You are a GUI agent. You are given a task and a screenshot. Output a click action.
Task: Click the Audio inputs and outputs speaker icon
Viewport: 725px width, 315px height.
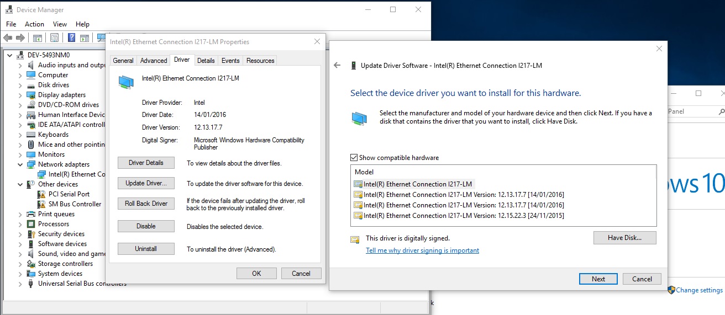(31, 65)
